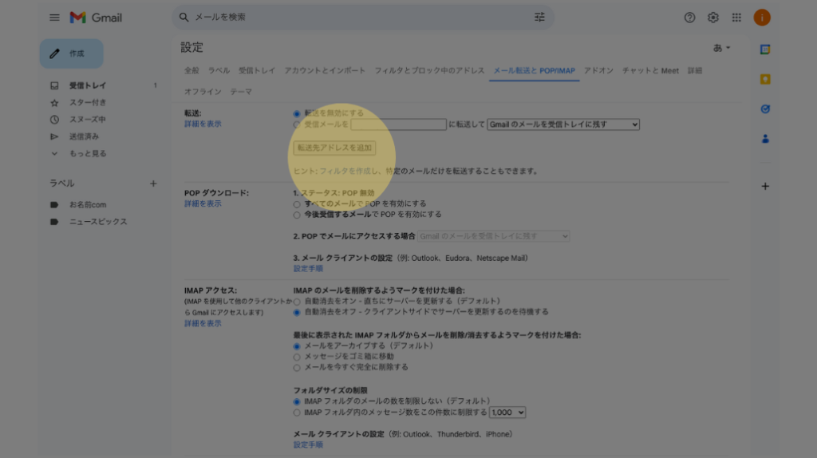Viewport: 817px width, 458px height.
Task: Click the 作成 compose button
Action: coord(72,53)
